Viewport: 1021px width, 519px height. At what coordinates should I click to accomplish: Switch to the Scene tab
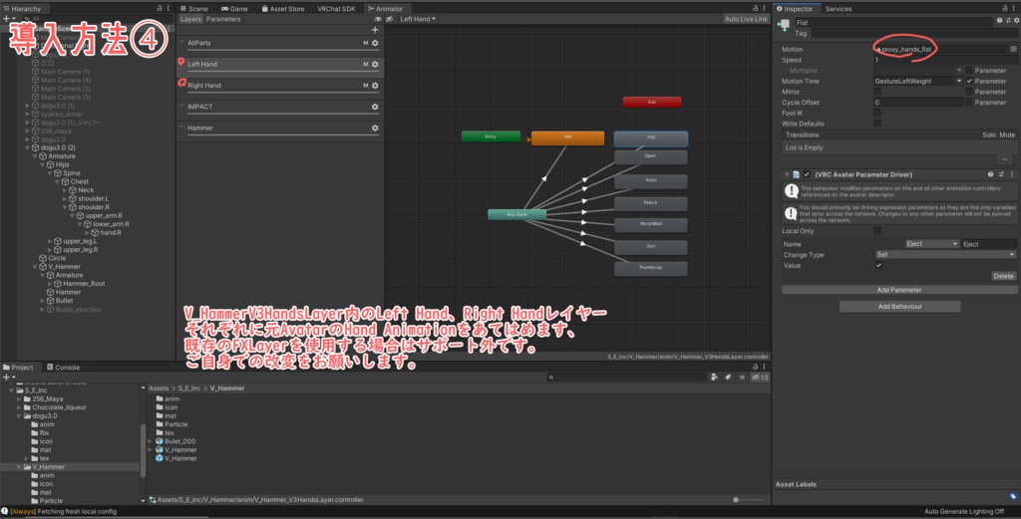[194, 8]
